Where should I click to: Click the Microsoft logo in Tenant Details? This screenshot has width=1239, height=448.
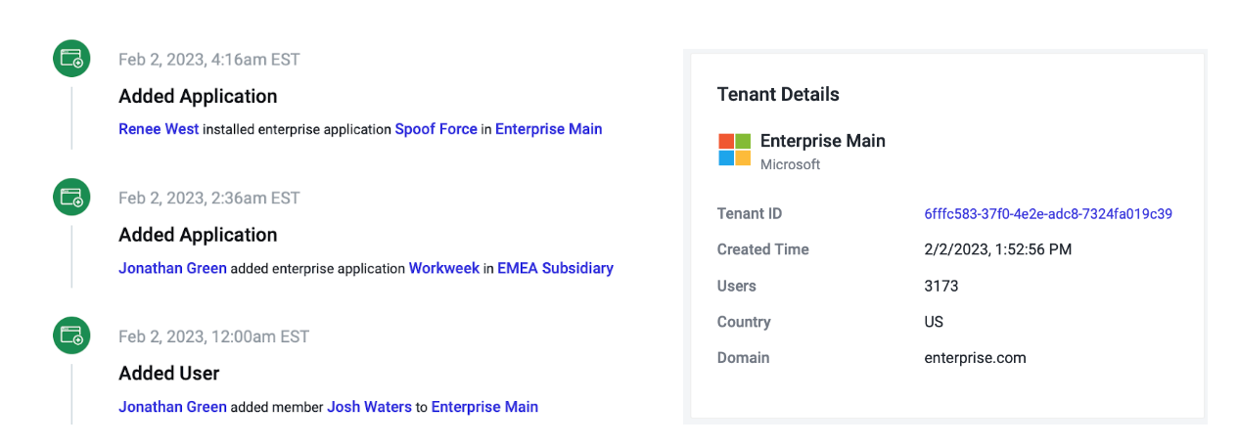click(734, 150)
